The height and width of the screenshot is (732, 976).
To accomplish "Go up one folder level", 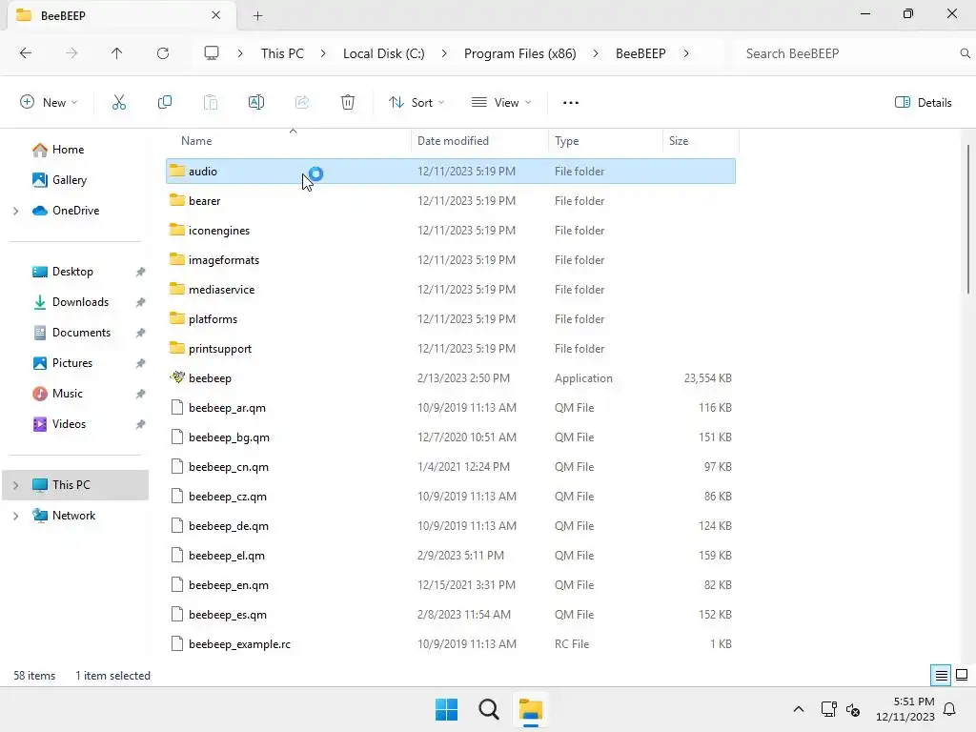I will pos(116,53).
